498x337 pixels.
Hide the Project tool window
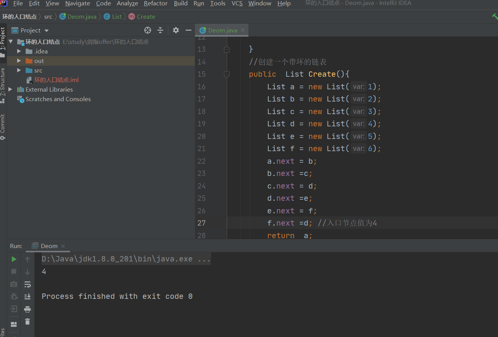[x=188, y=30]
